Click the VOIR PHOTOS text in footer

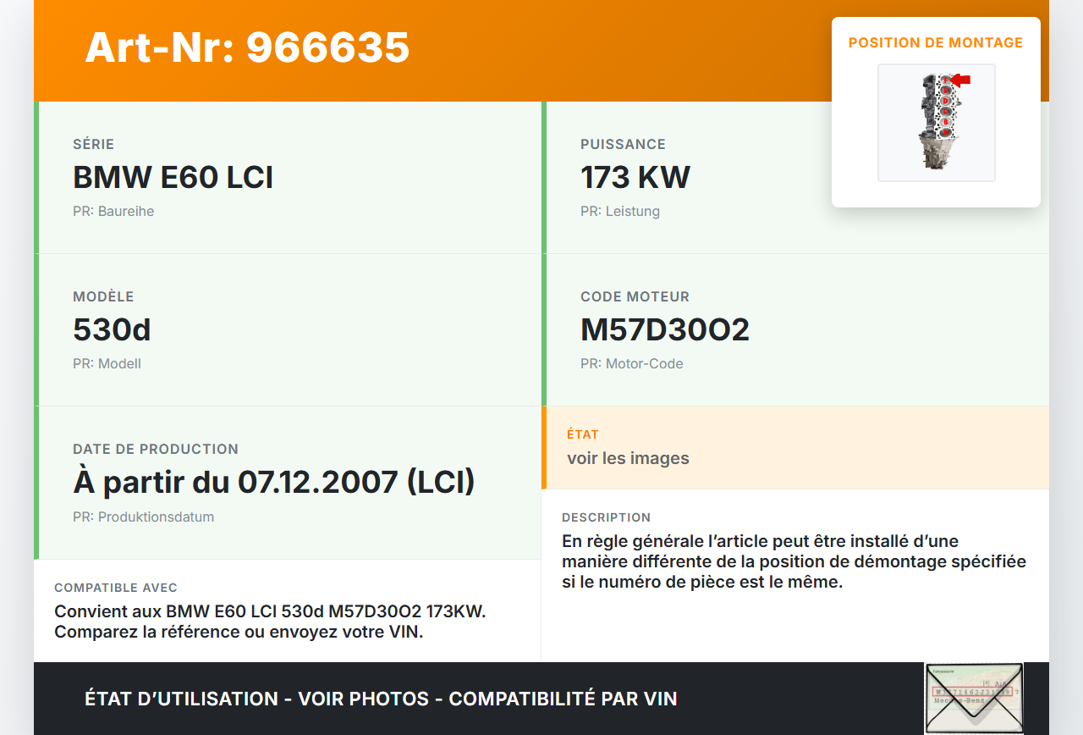[x=363, y=699]
